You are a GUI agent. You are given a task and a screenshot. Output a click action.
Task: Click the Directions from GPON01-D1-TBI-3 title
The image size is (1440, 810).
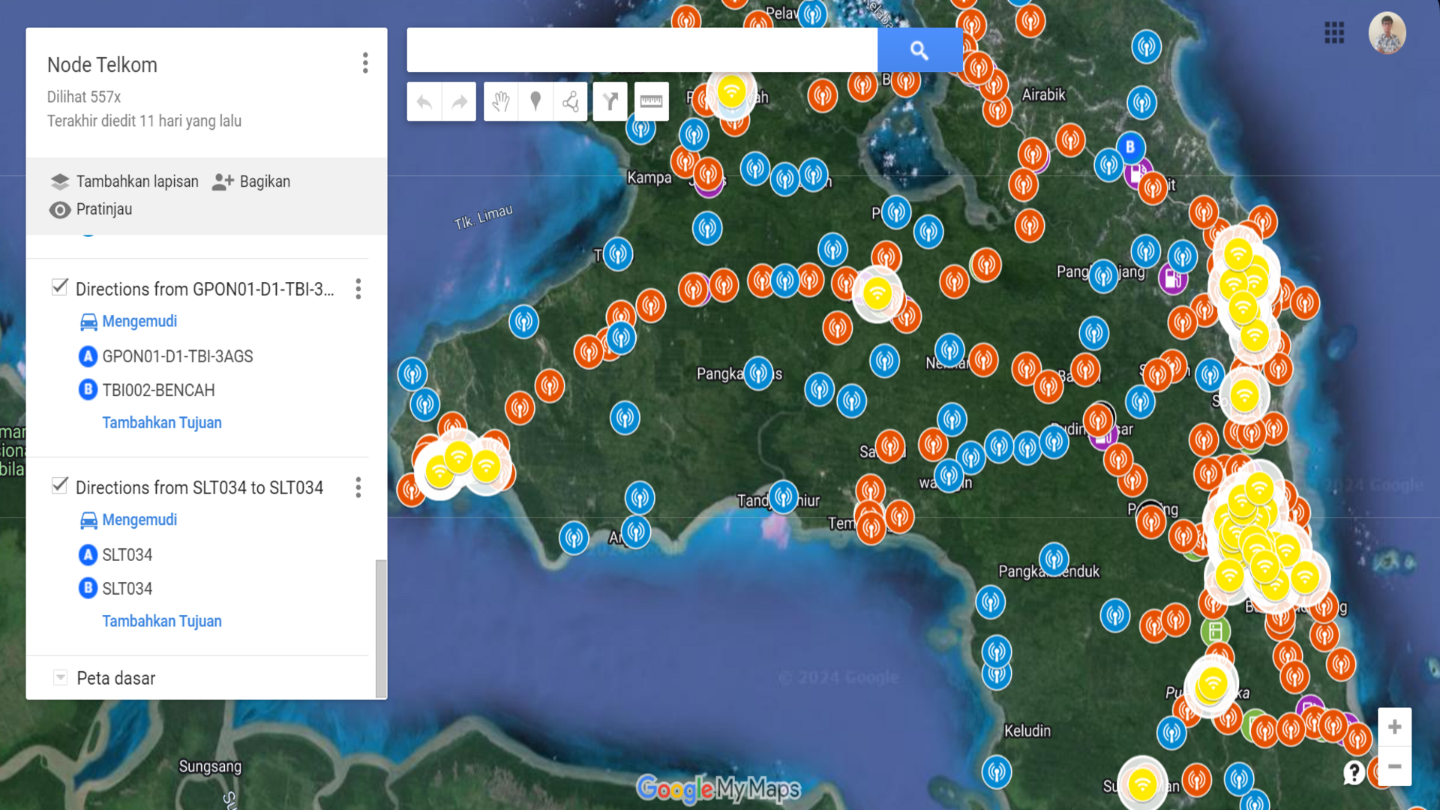tap(205, 289)
